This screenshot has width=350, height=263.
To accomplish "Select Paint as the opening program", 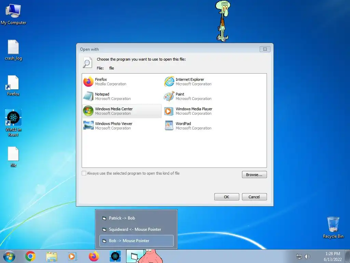I will (202, 96).
